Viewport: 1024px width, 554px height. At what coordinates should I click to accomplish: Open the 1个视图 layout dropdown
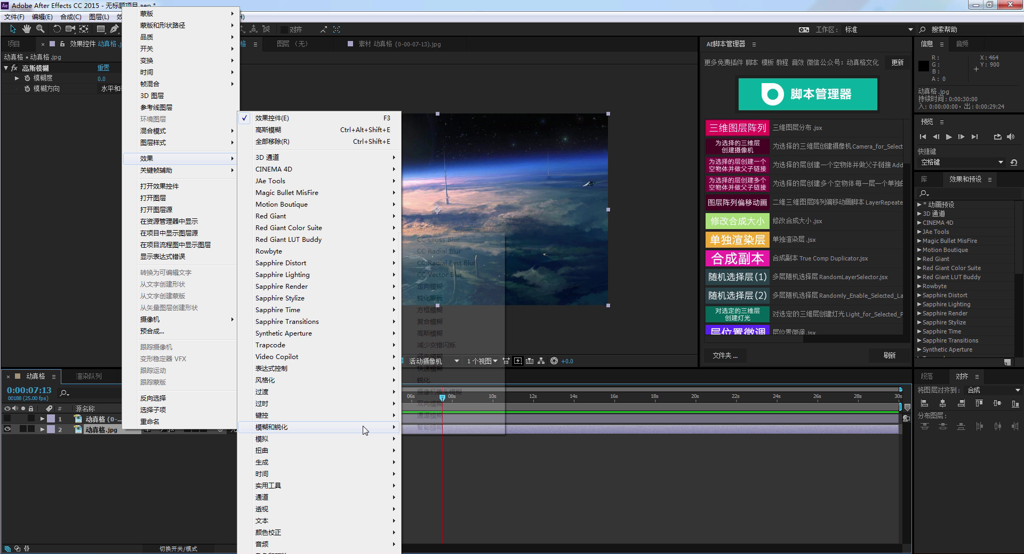tap(482, 361)
